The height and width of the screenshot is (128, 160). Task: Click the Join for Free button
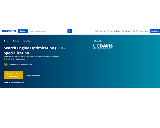click(x=155, y=31)
